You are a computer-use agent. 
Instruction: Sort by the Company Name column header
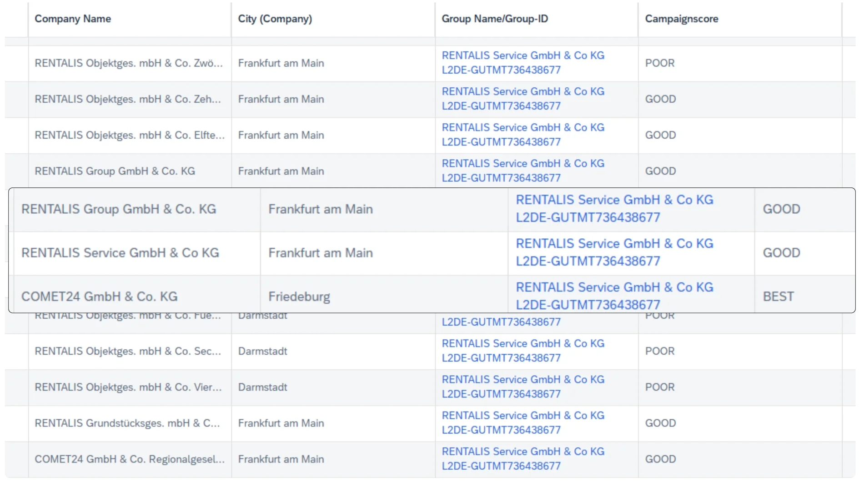(x=73, y=19)
